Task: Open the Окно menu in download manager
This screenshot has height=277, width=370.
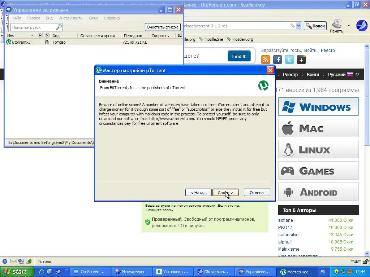Action: coord(94,18)
